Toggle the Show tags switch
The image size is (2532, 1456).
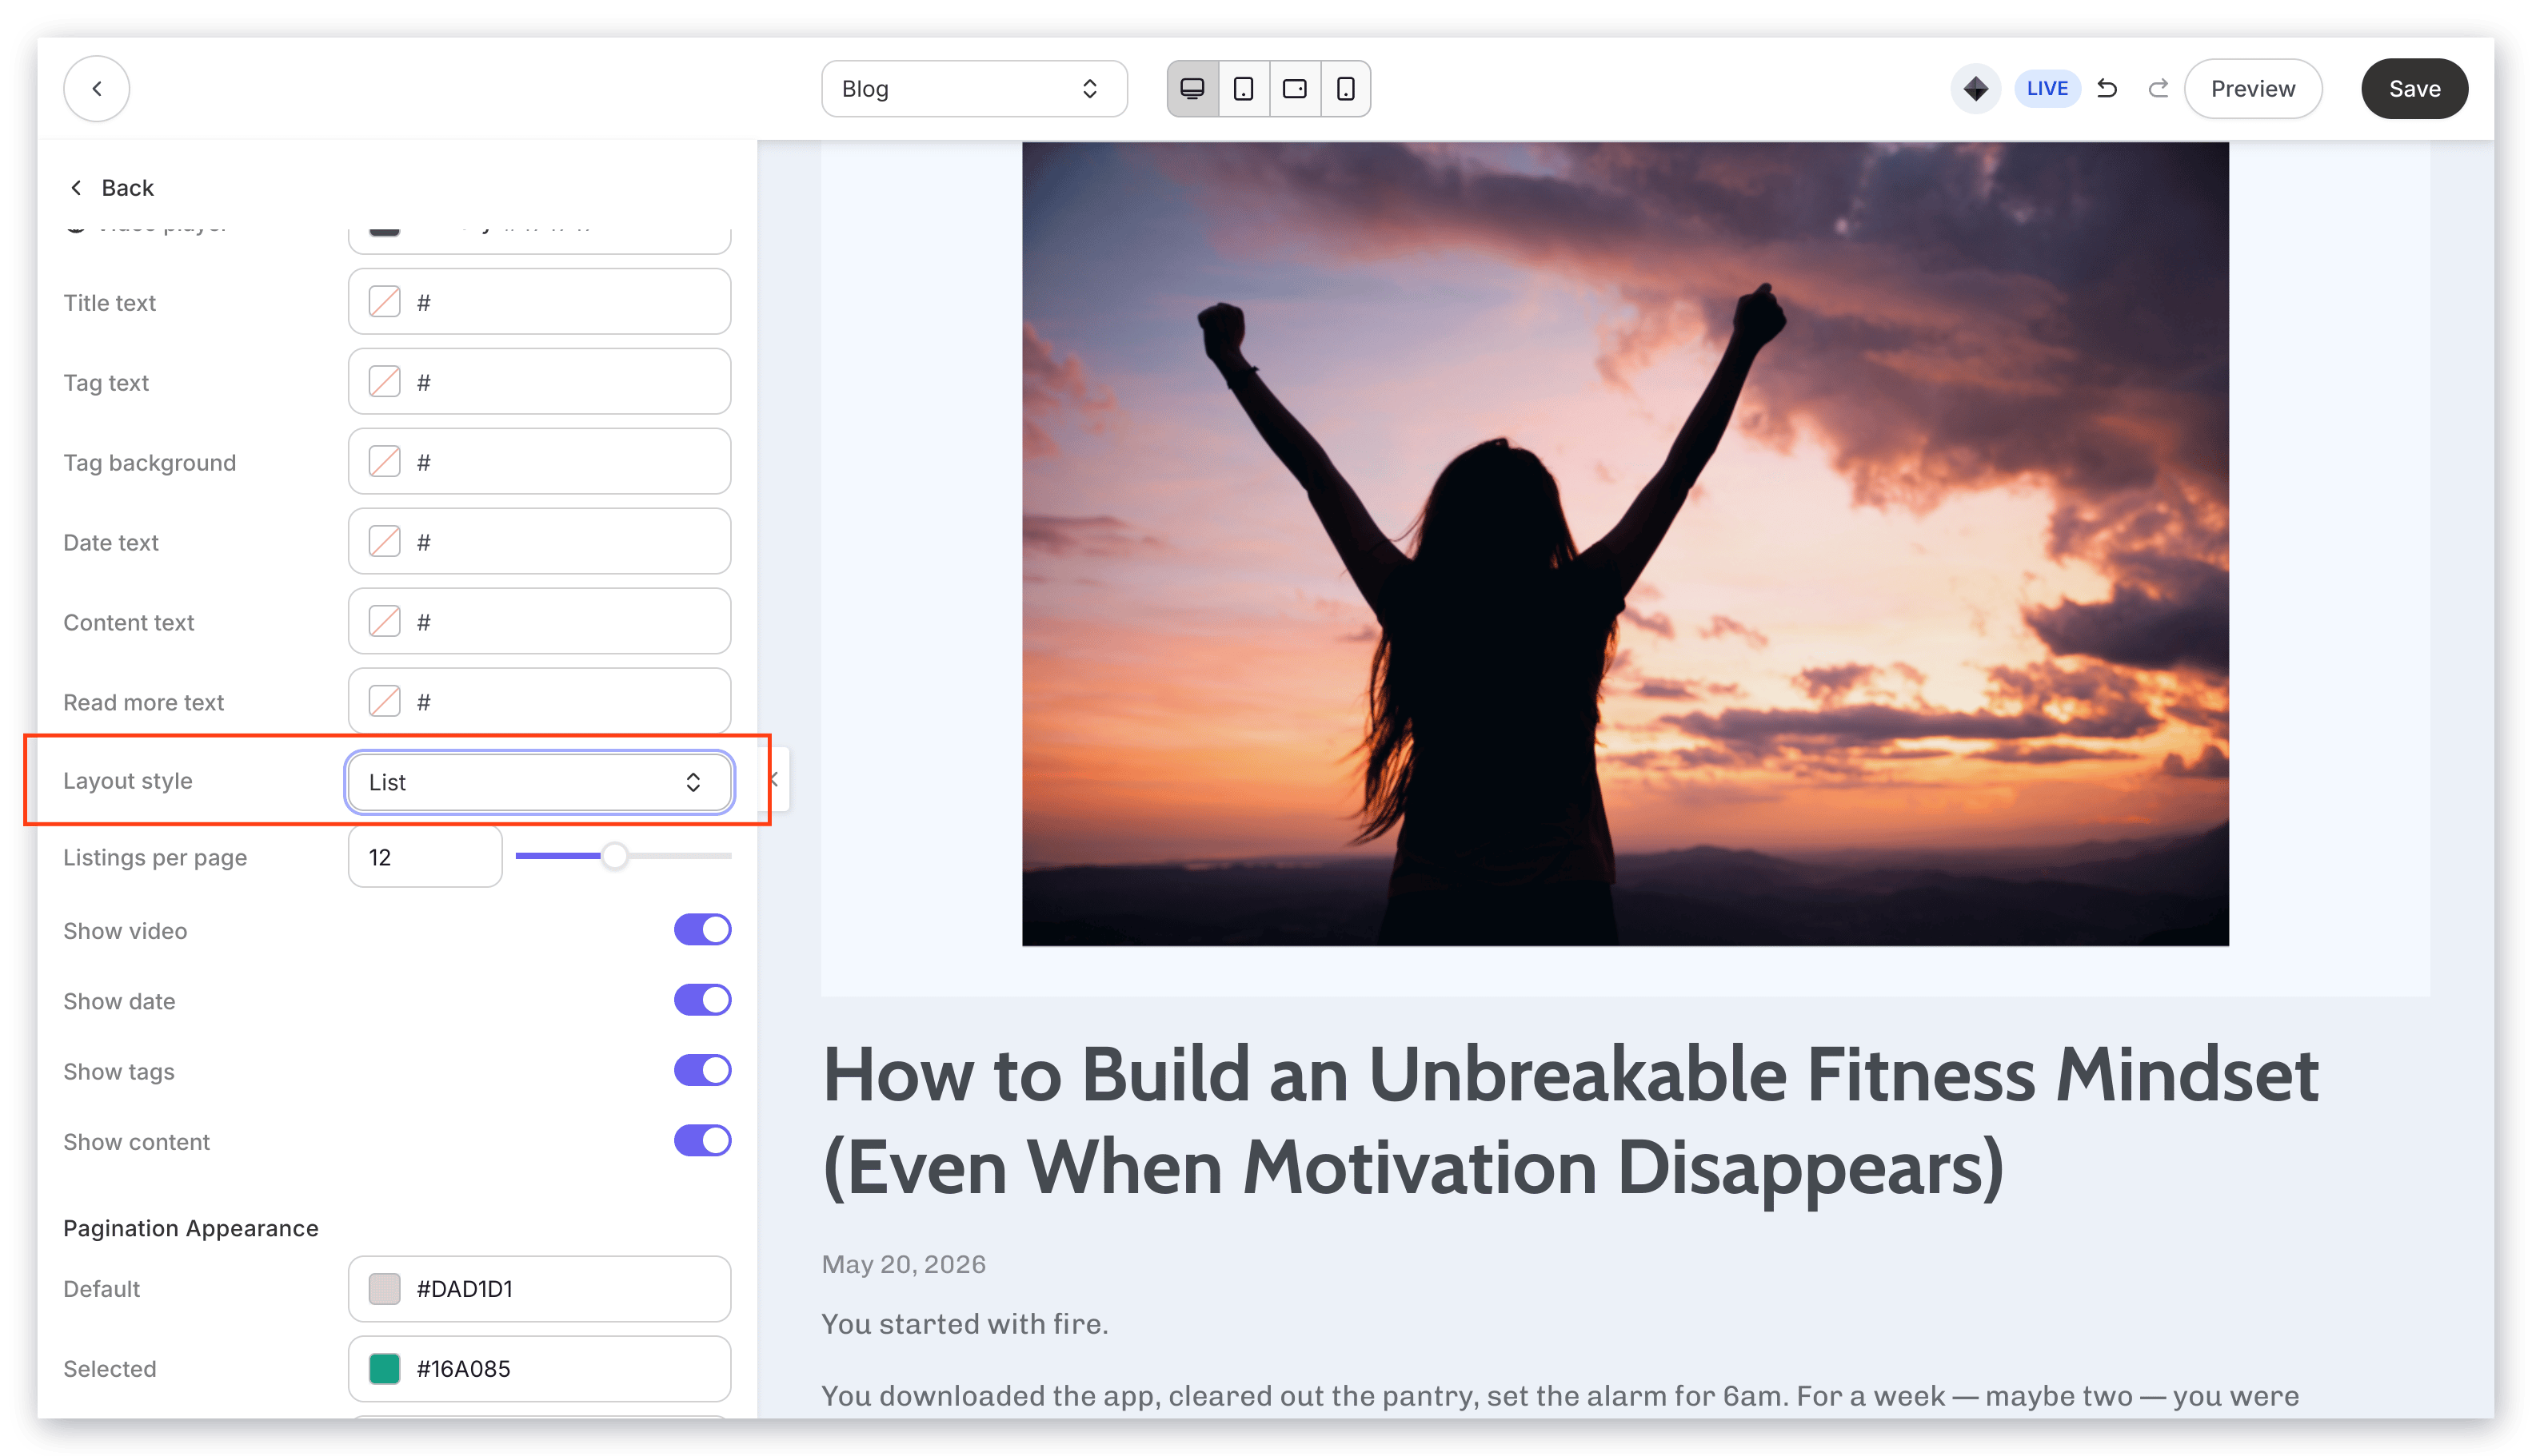click(701, 1071)
